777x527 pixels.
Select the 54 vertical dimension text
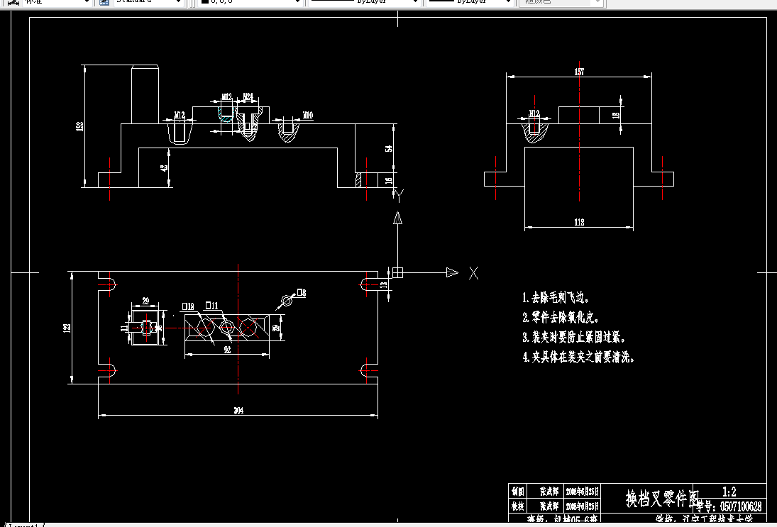[x=389, y=148]
